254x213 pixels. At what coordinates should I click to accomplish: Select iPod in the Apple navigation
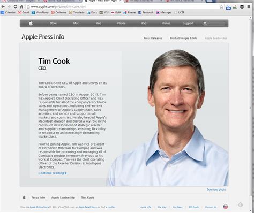[x=99, y=23]
